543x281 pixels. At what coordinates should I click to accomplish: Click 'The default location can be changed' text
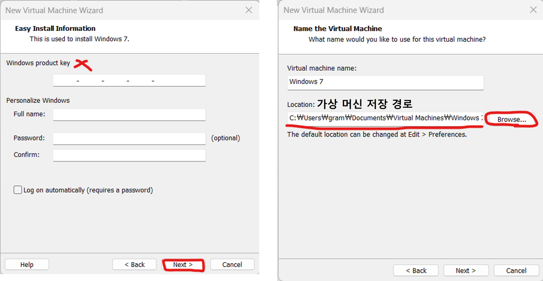point(377,135)
